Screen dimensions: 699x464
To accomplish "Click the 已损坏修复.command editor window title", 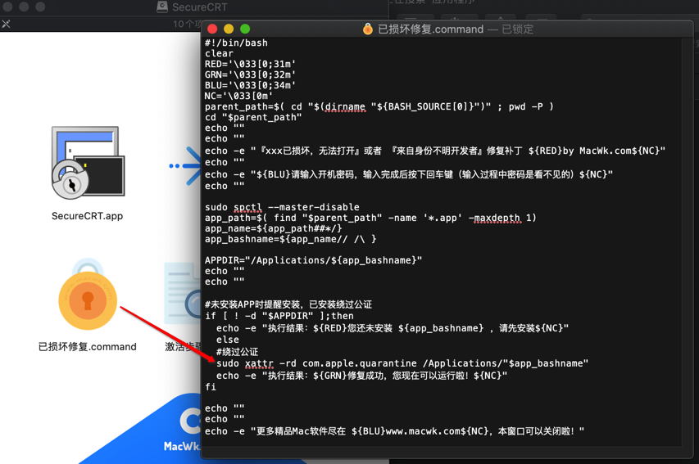I will pyautogui.click(x=431, y=29).
